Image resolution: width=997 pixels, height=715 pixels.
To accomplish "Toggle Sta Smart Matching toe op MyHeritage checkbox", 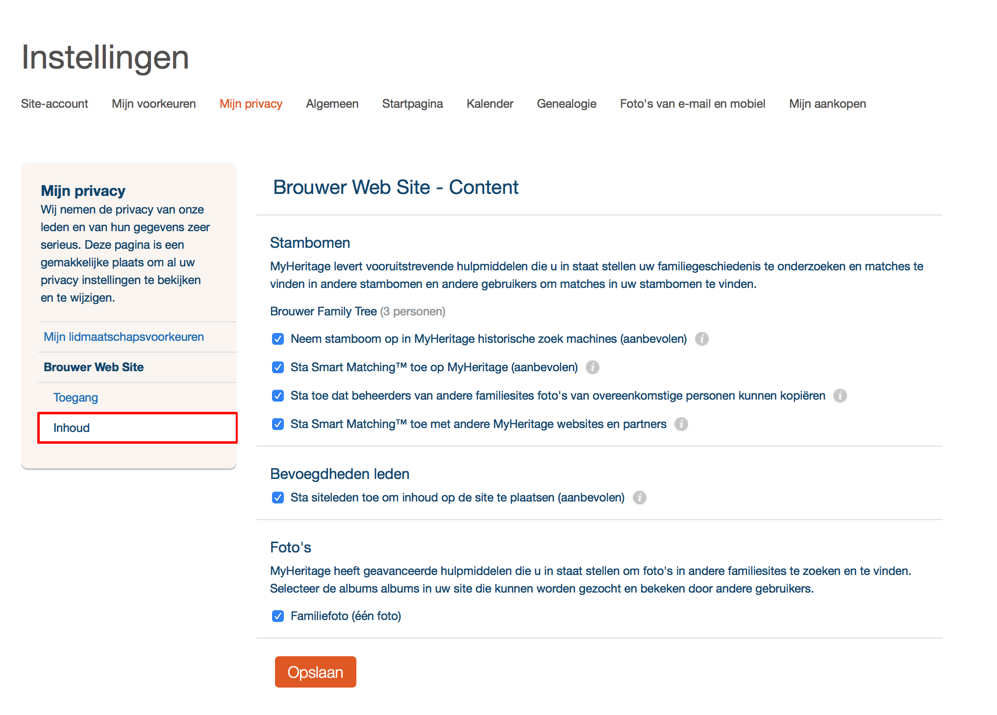I will (x=278, y=367).
